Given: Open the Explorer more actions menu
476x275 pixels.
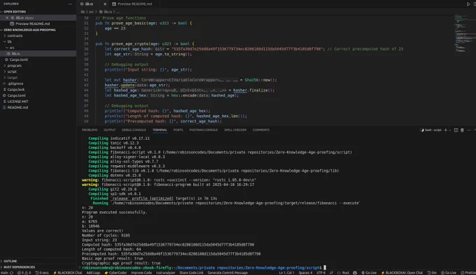Looking at the screenshot, I should [x=70, y=4].
